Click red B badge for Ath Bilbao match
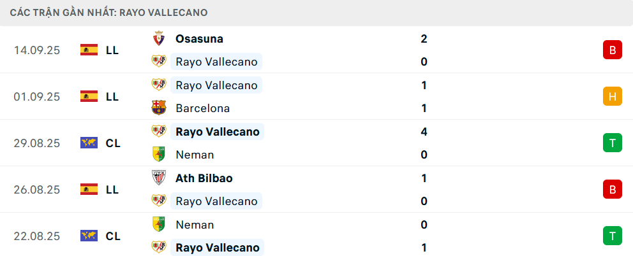The image size is (633, 256). point(612,190)
